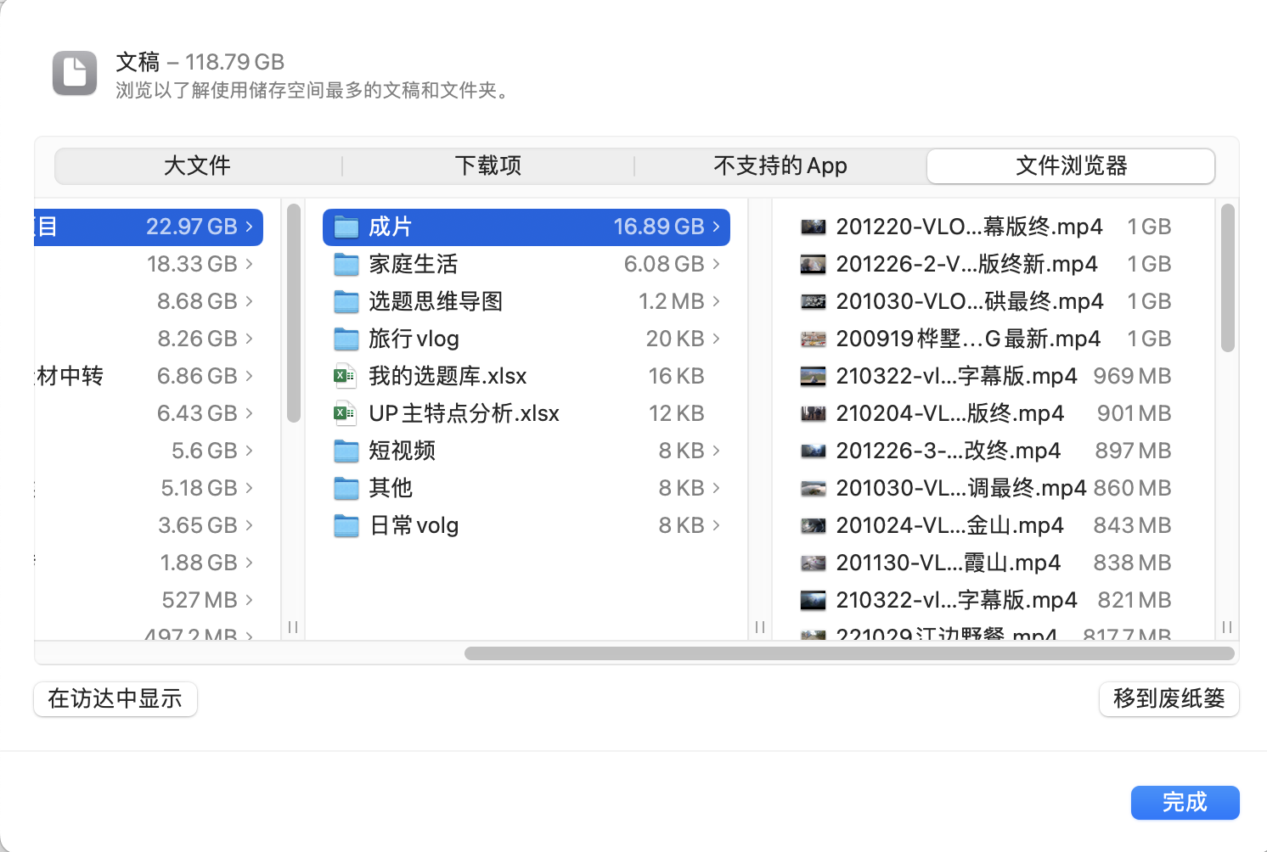Expand the 18.33 GB folder chevron
This screenshot has height=852, width=1267.
tap(250, 264)
